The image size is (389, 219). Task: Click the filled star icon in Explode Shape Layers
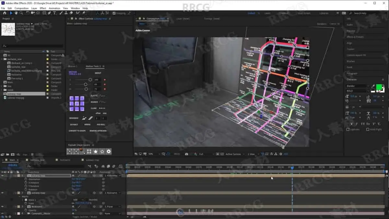[96, 152]
